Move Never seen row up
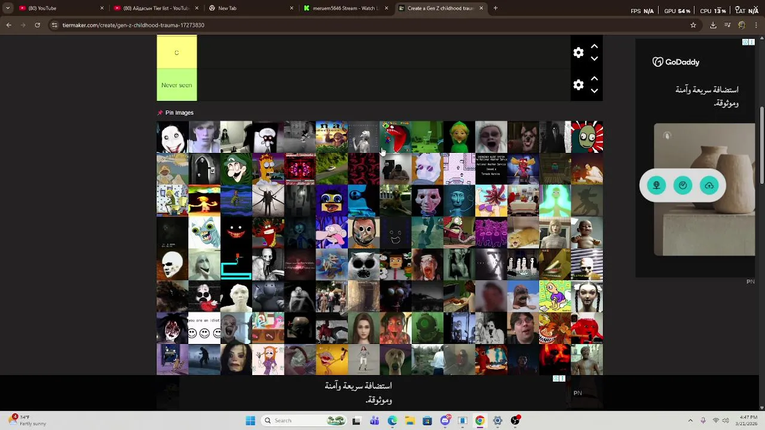Viewport: 765px width, 430px height. point(594,78)
